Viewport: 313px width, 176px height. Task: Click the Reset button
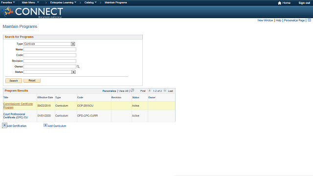32,80
